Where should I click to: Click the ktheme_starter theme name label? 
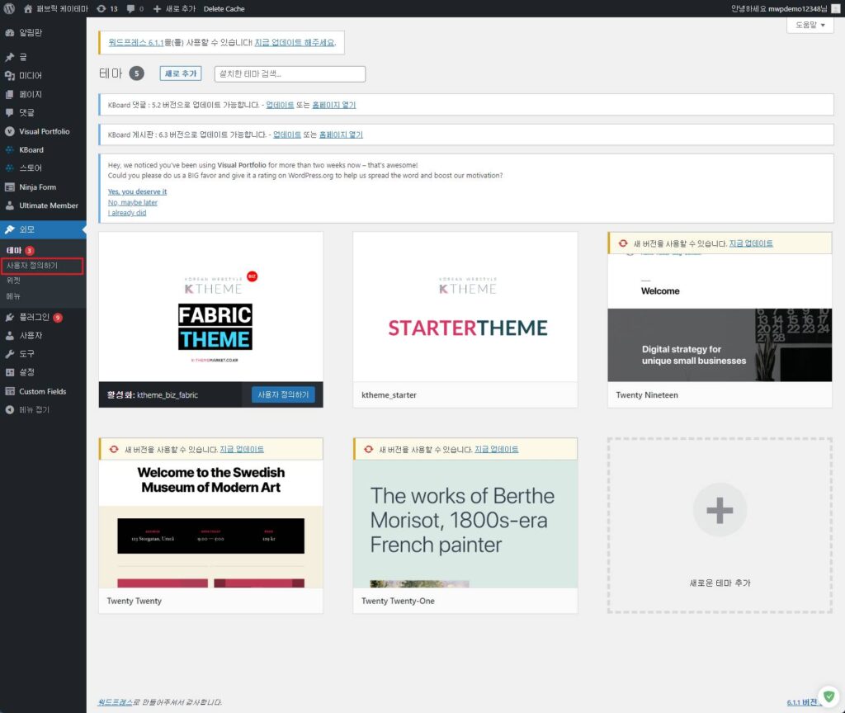pyautogui.click(x=389, y=395)
